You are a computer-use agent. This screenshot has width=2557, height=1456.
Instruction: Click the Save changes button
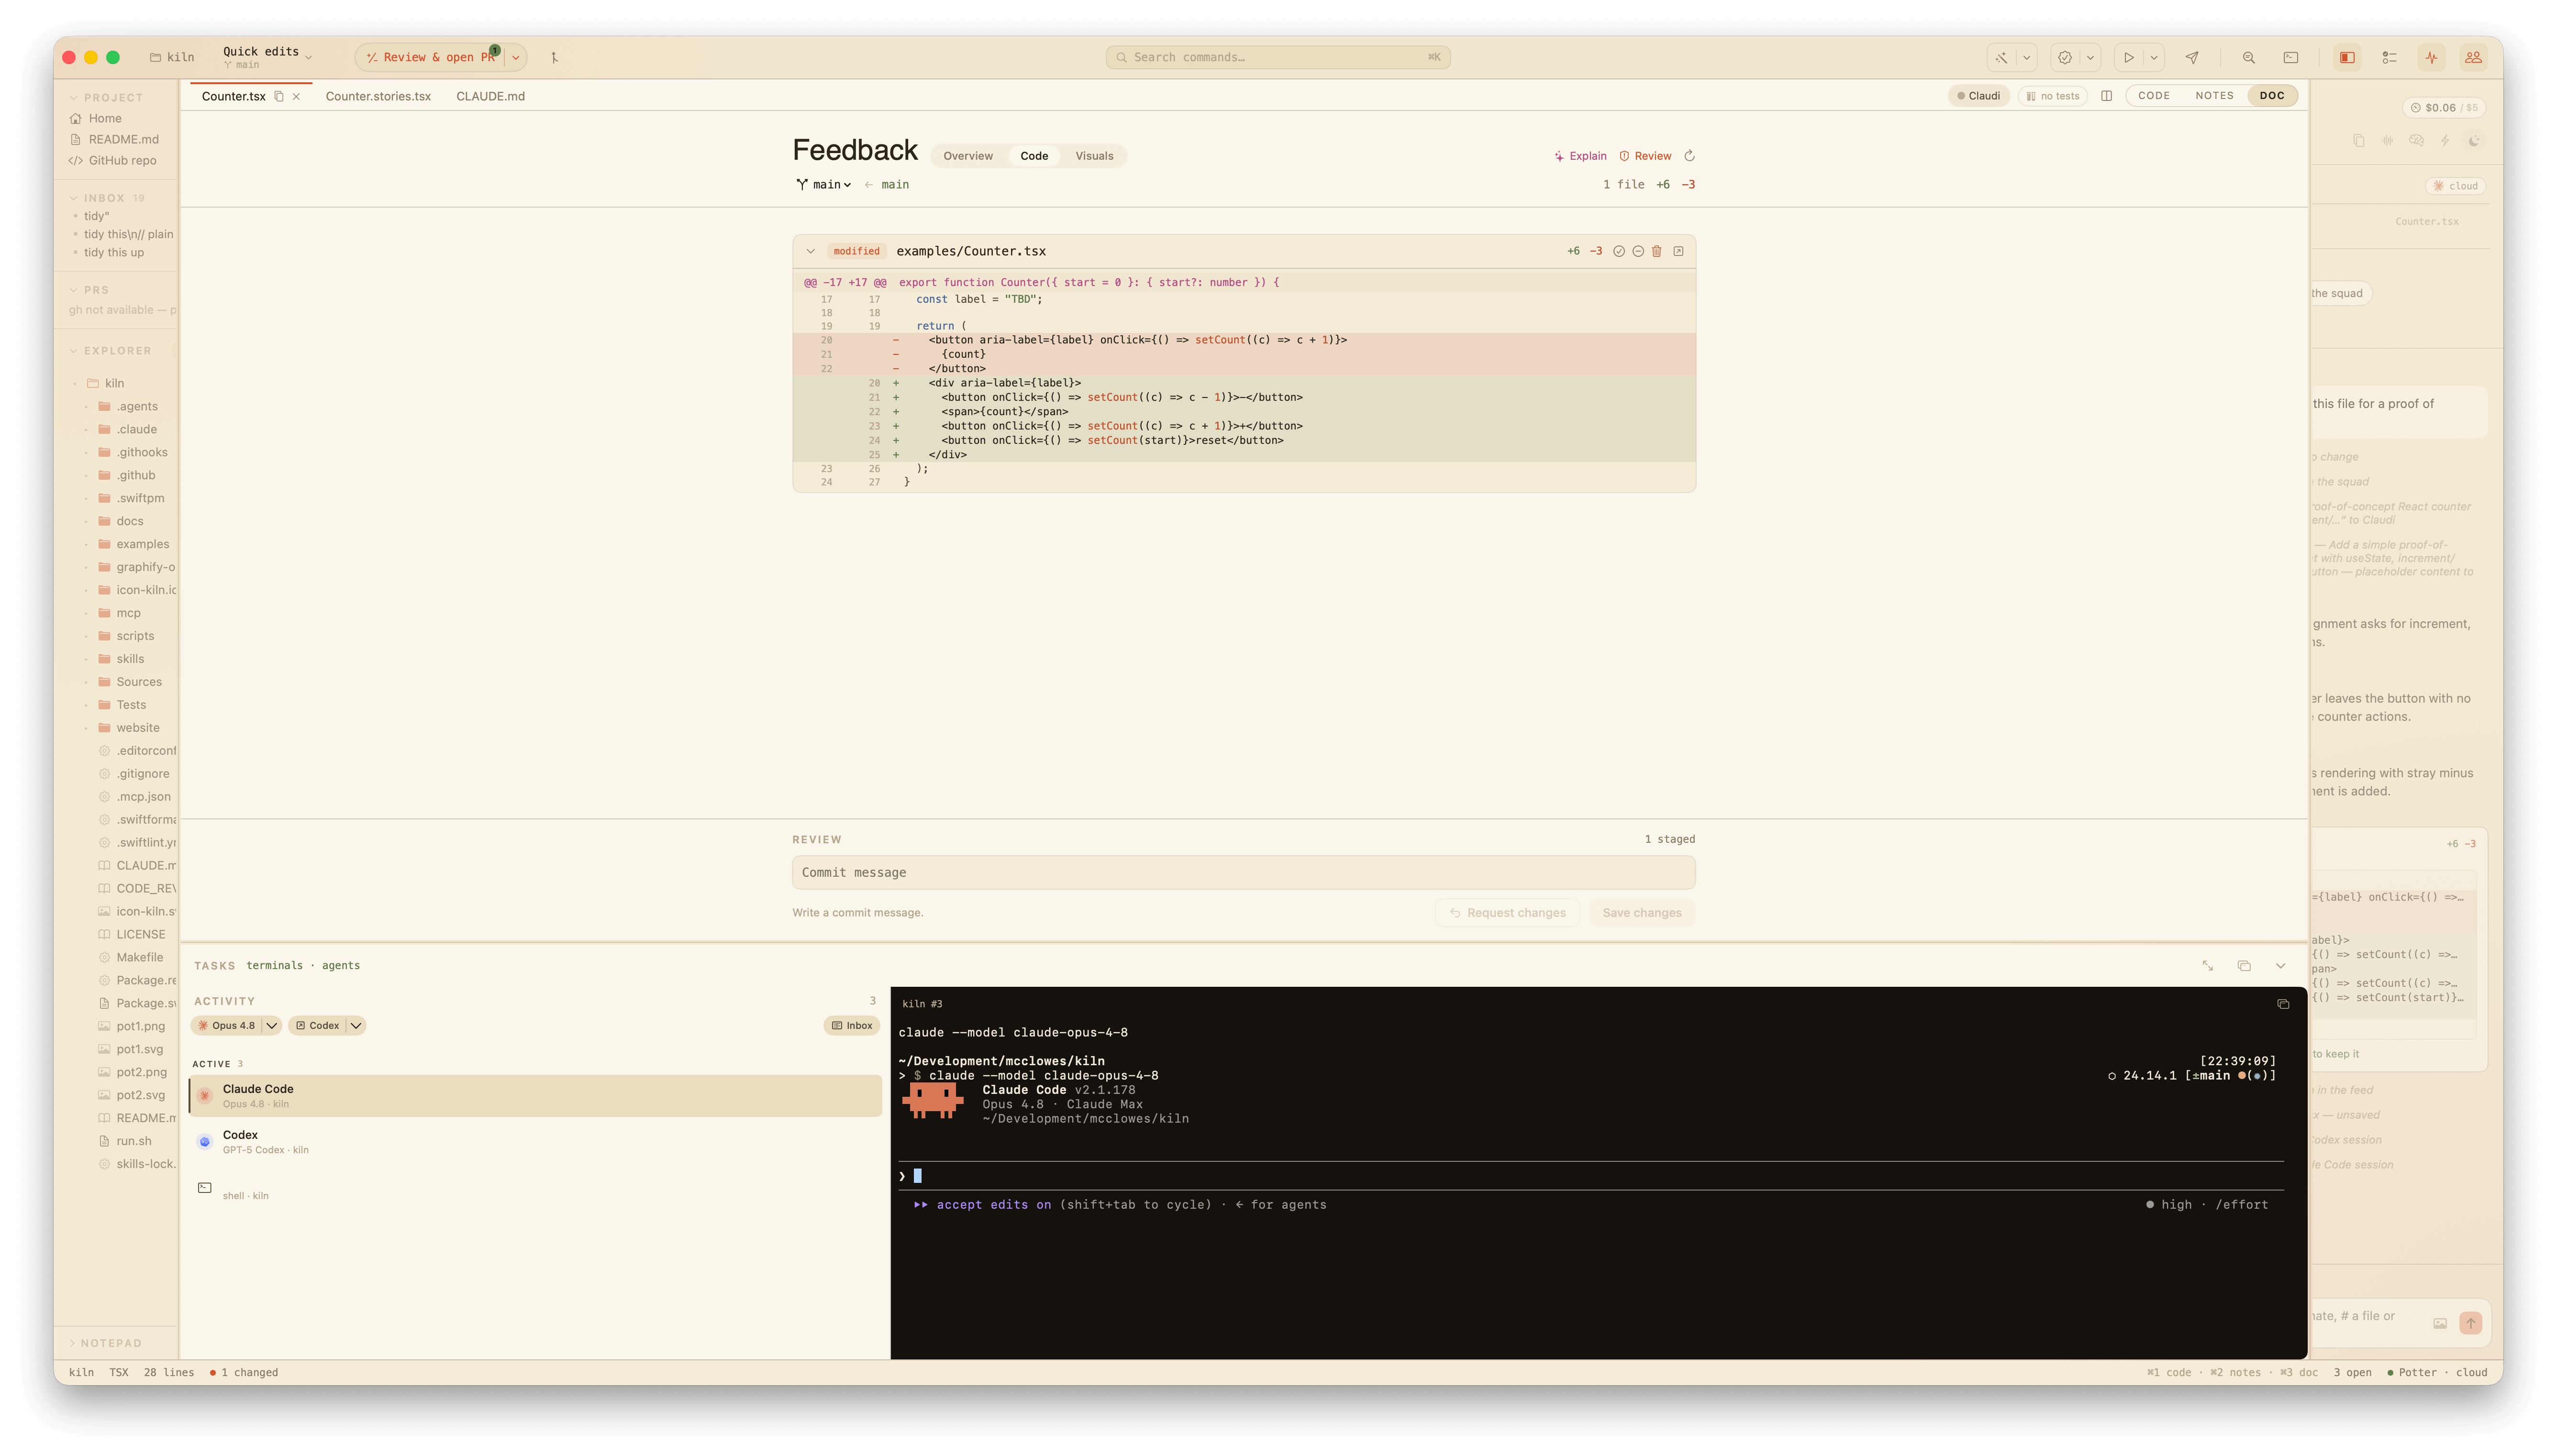coord(1641,912)
